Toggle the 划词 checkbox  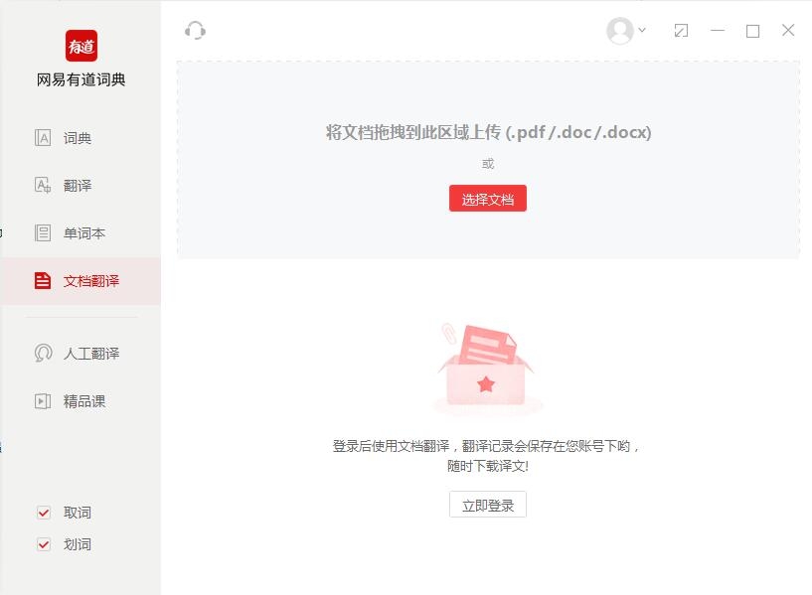[44, 544]
